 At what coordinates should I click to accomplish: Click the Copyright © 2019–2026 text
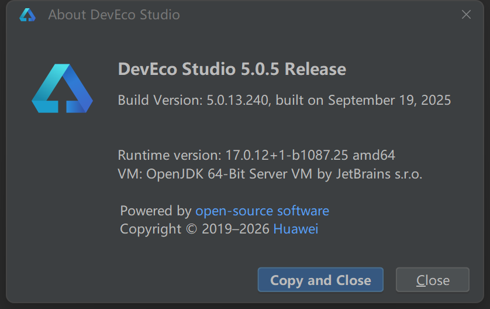click(x=195, y=229)
